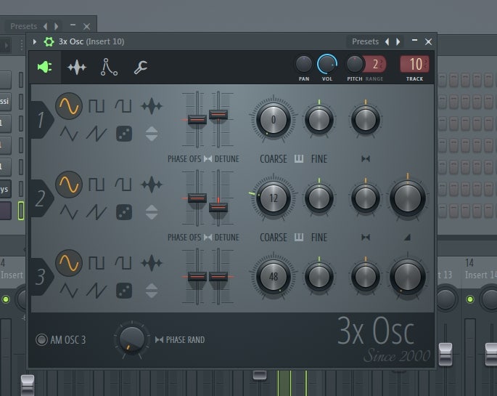The height and width of the screenshot is (396, 497).
Task: Select square wave for oscillator 1
Action: click(96, 106)
